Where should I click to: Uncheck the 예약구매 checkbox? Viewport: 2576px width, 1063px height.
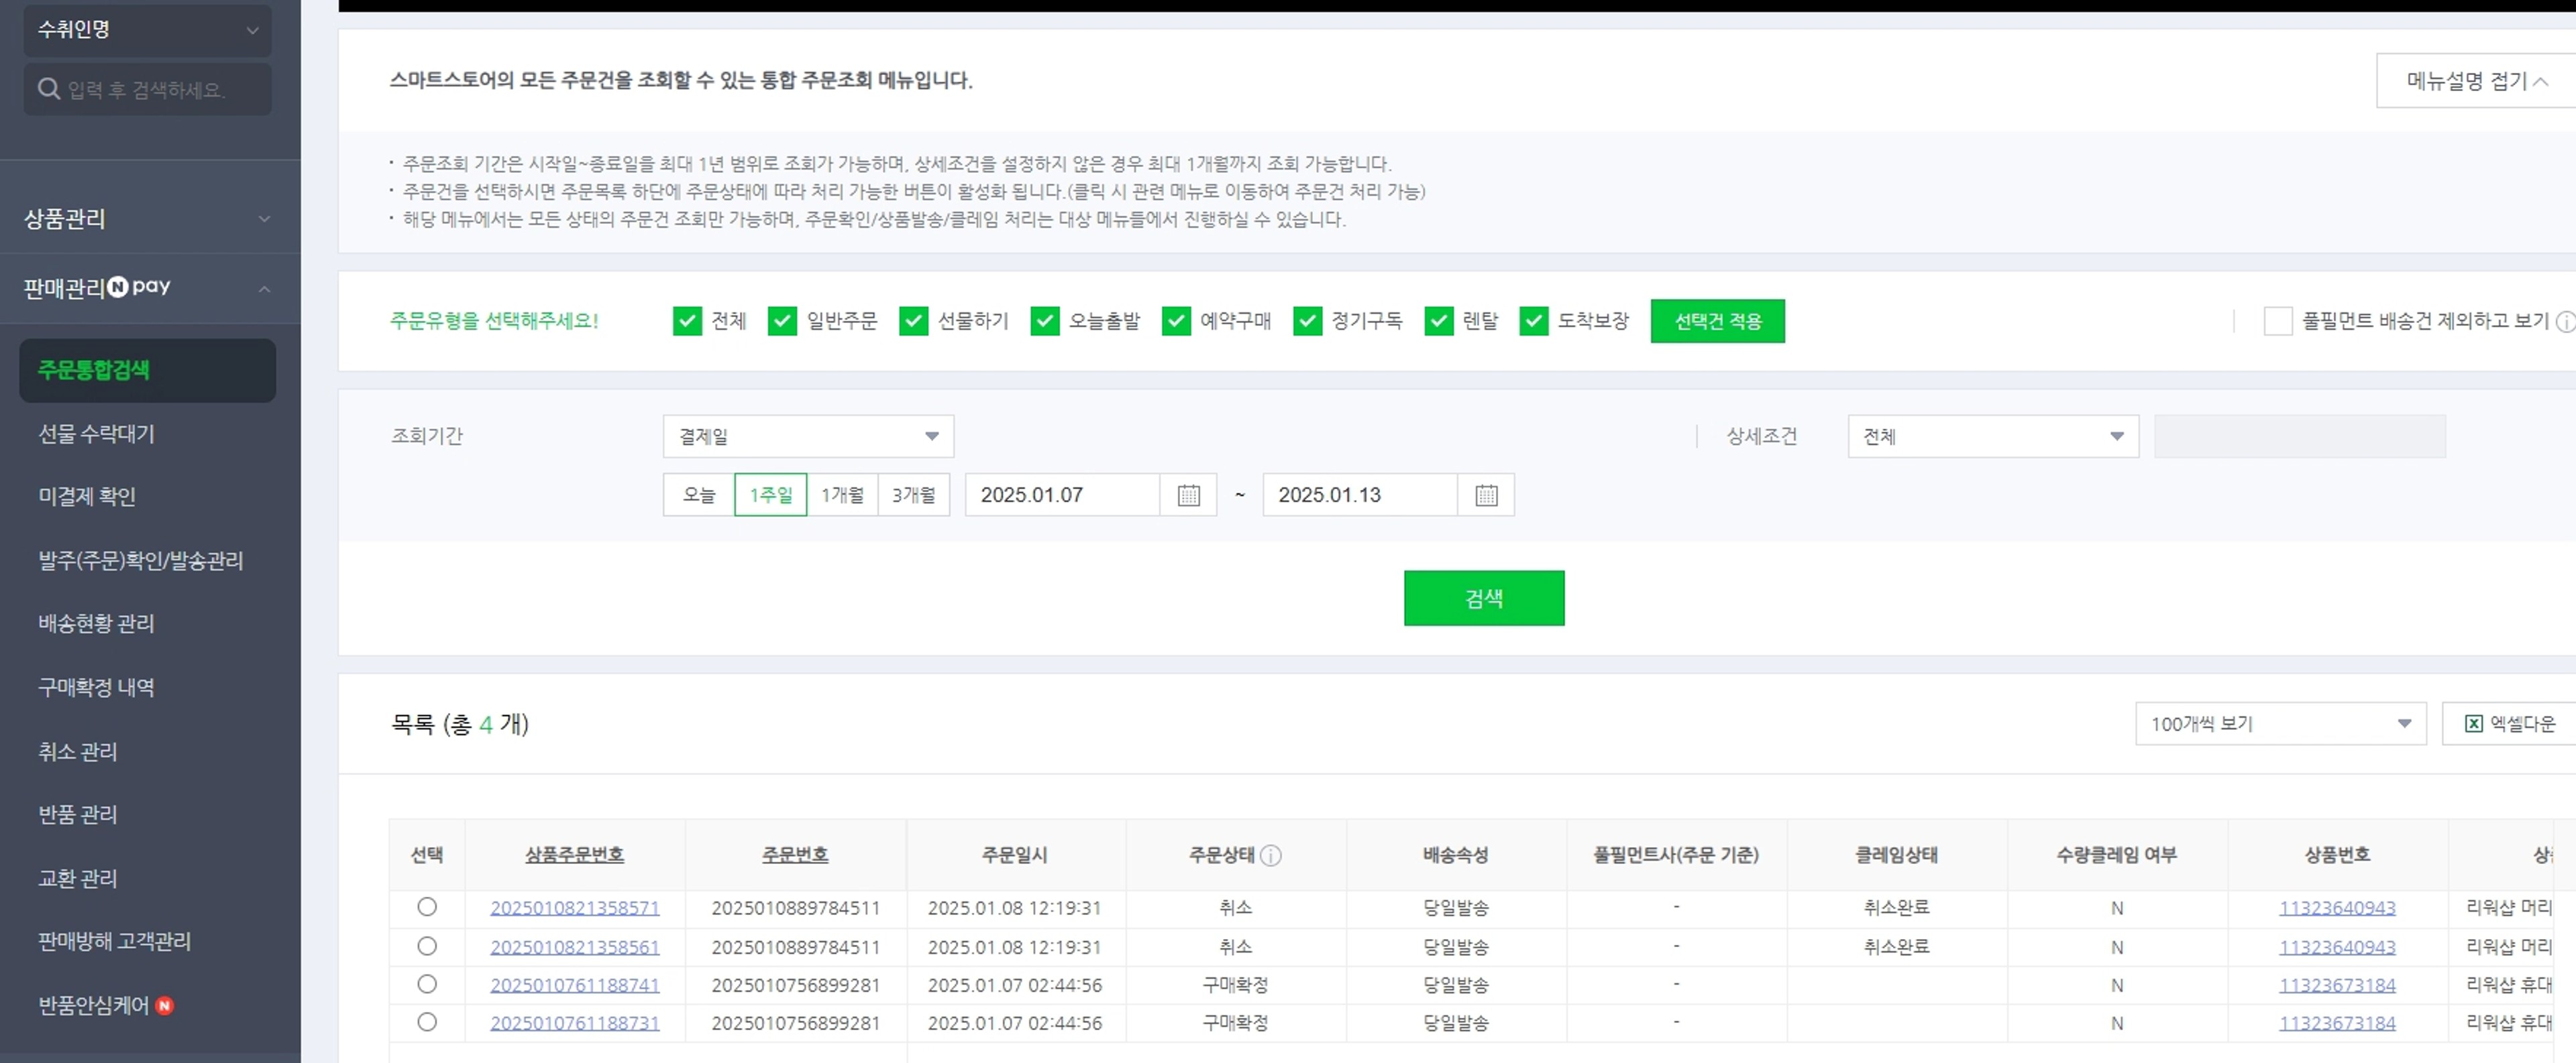[1176, 320]
